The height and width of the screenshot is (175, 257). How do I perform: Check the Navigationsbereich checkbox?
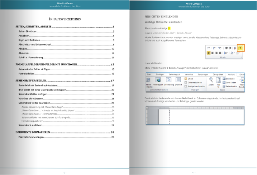[186, 86]
